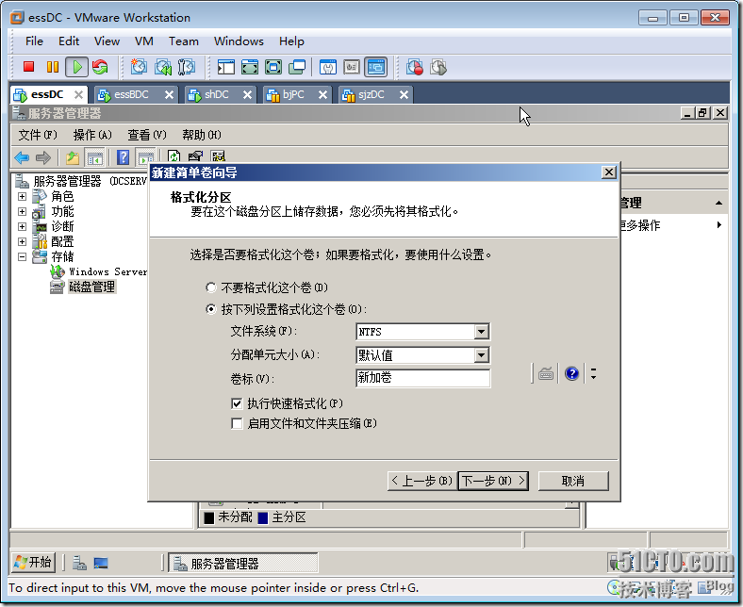Click the VMware red stop (power off) icon
This screenshot has height=607, width=743.
click(x=29, y=67)
